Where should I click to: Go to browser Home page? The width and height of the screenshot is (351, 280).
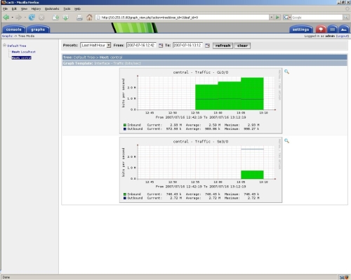(x=89, y=18)
